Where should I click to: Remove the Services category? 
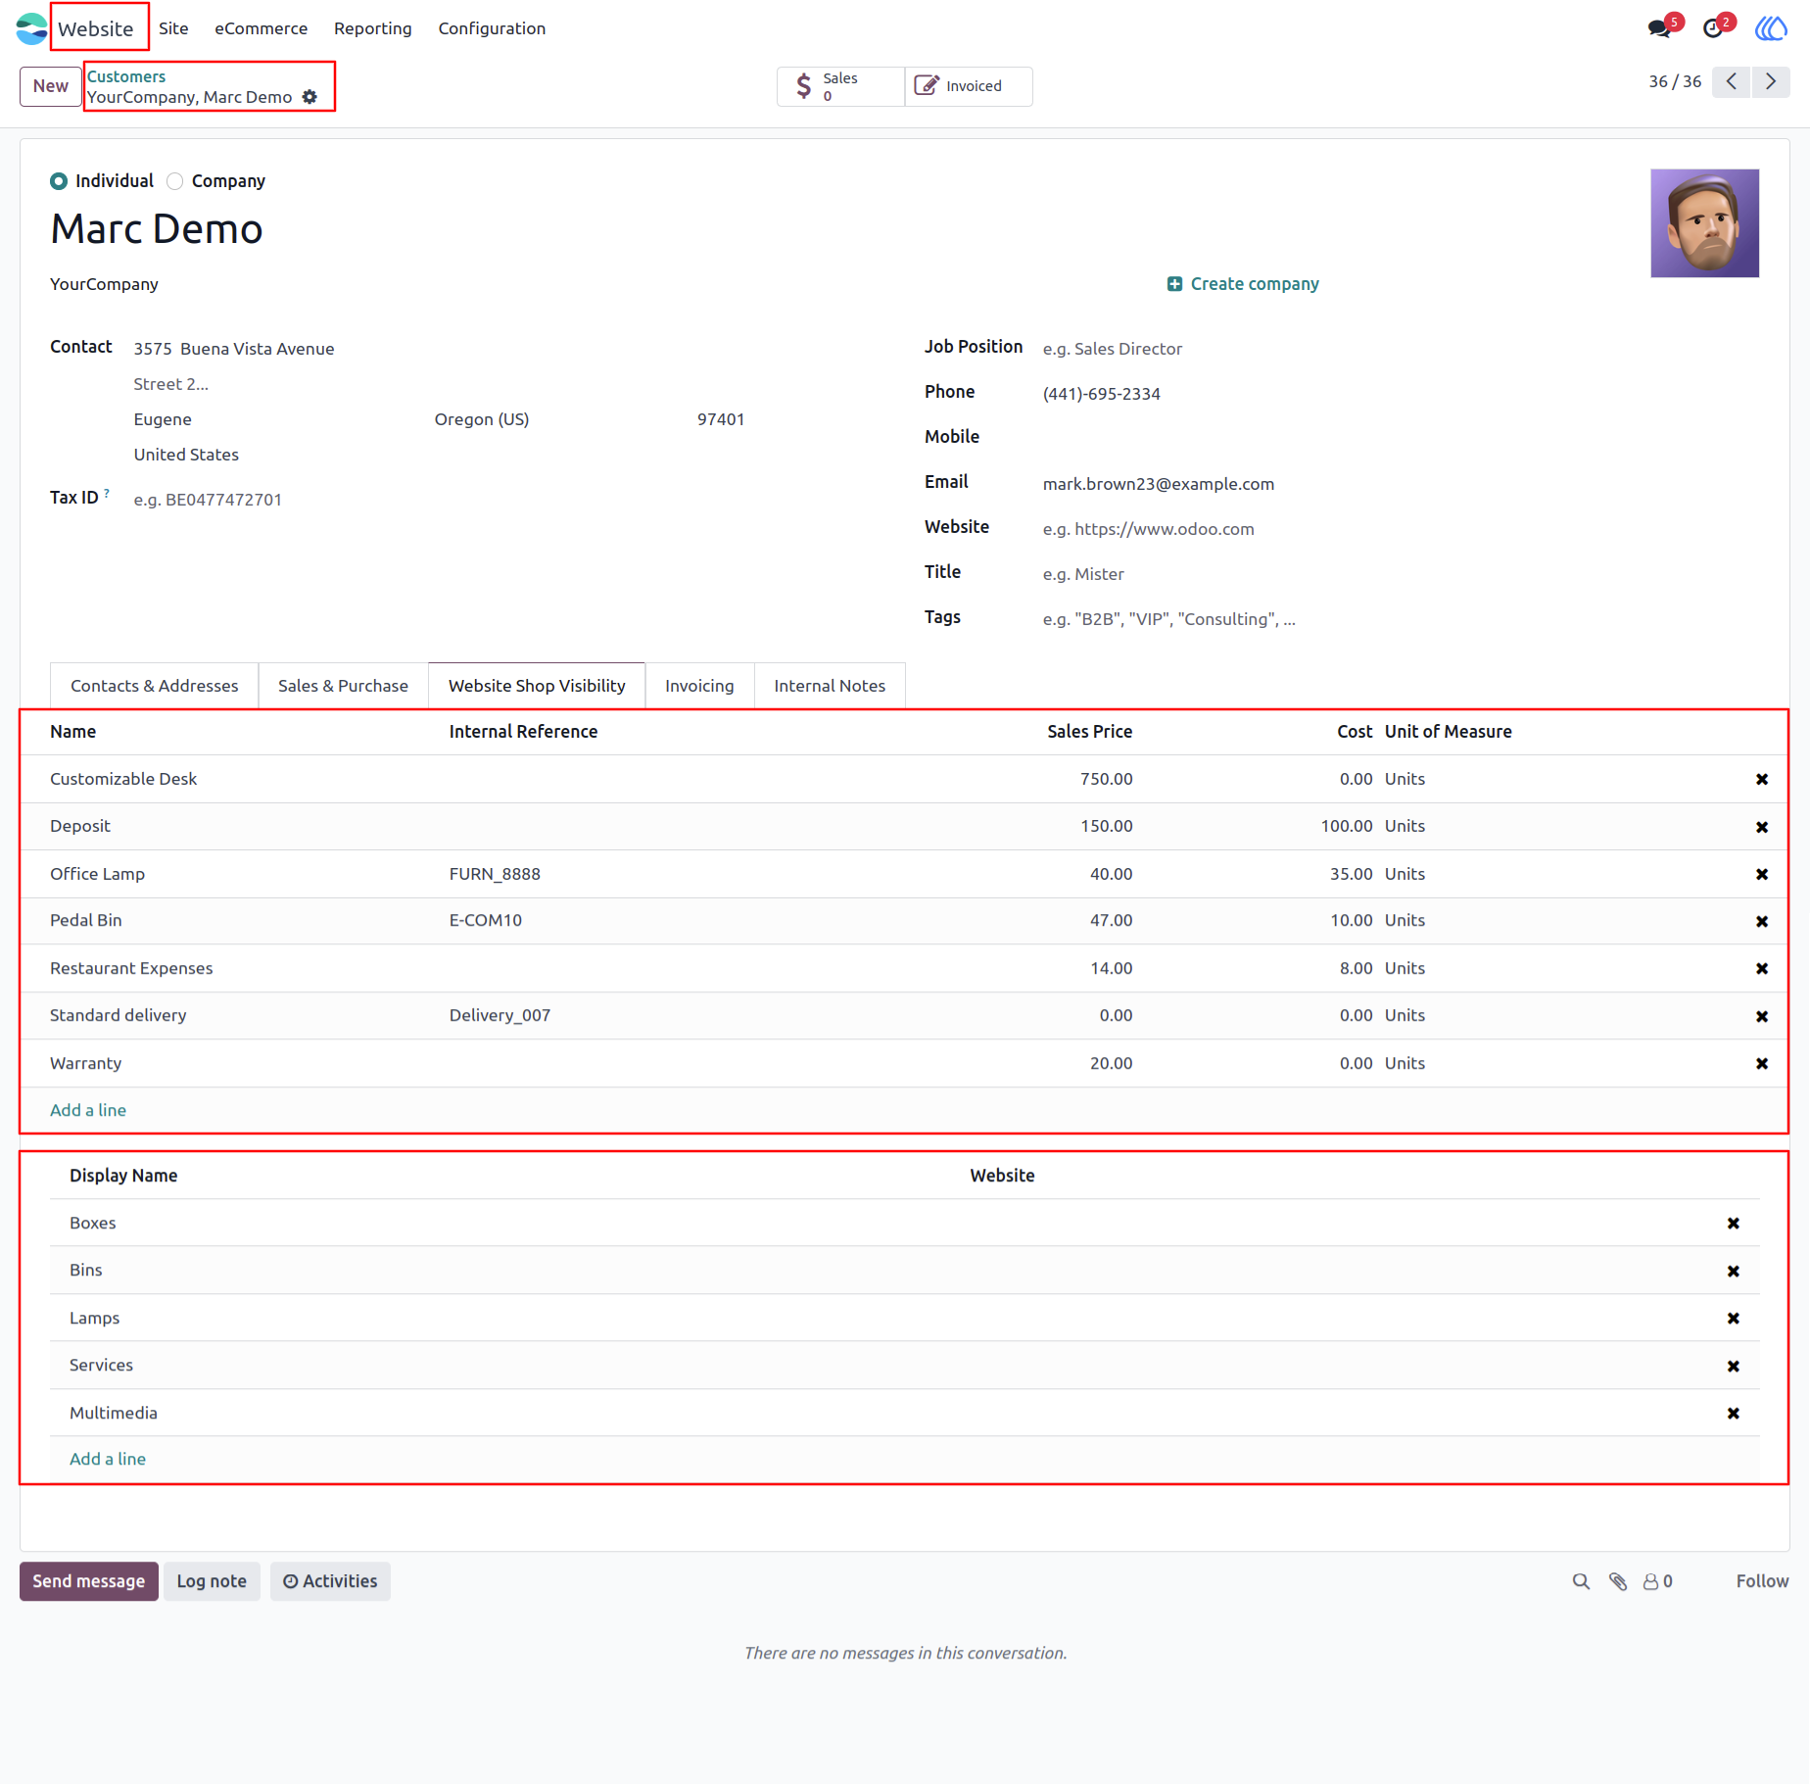(x=1734, y=1367)
